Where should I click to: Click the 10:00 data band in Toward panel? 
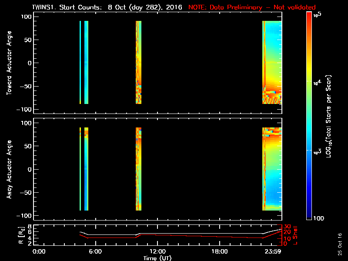tap(138, 62)
